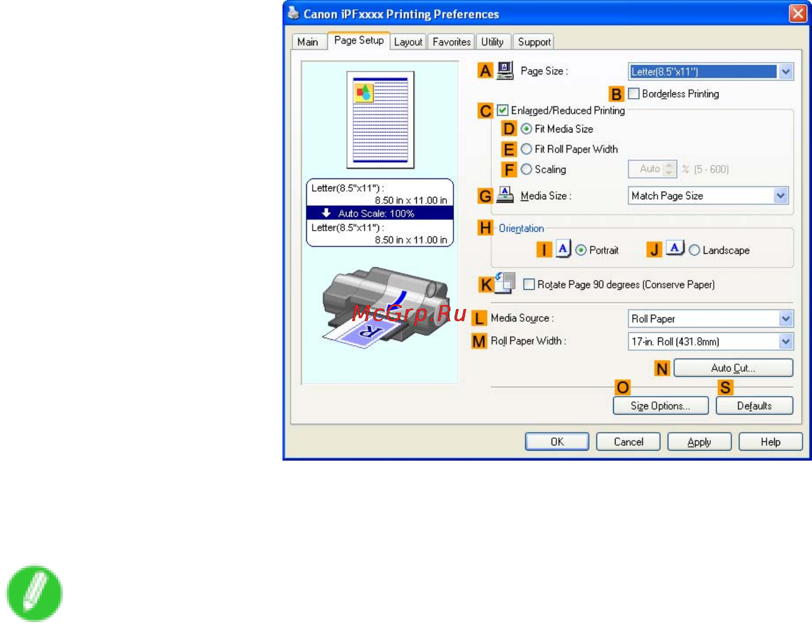Click the Landscape orientation icon
Viewport: 812px width, 625px height.
[675, 249]
